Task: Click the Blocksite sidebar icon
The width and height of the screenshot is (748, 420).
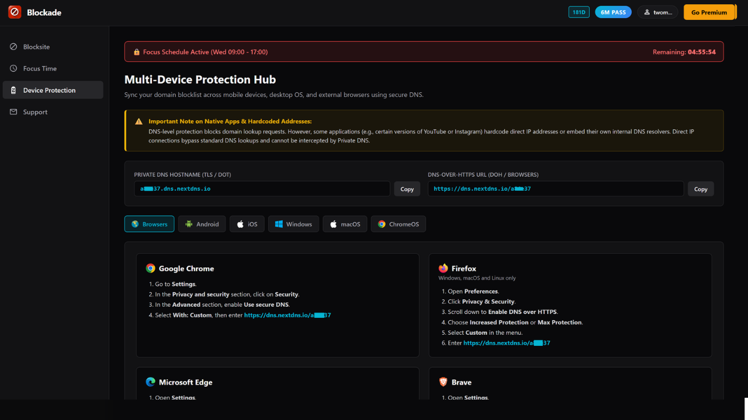Action: 13,47
